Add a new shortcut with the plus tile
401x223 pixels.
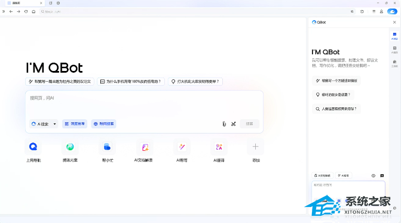pos(255,147)
